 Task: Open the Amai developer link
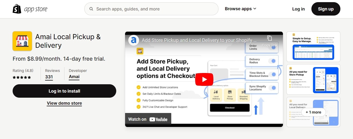click(x=74, y=77)
